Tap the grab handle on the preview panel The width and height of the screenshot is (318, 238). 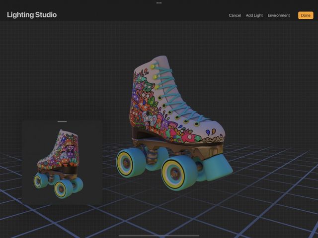pyautogui.click(x=62, y=121)
